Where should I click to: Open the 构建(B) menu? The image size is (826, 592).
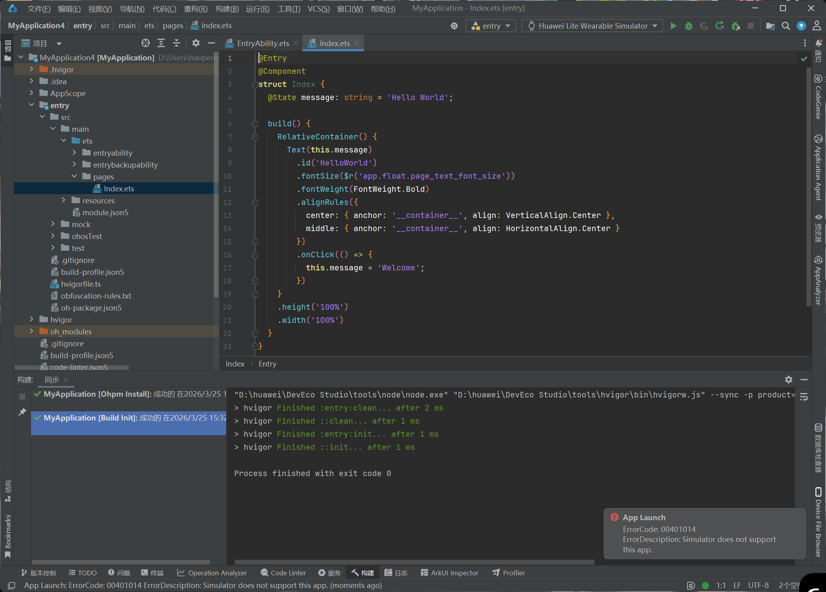227,8
